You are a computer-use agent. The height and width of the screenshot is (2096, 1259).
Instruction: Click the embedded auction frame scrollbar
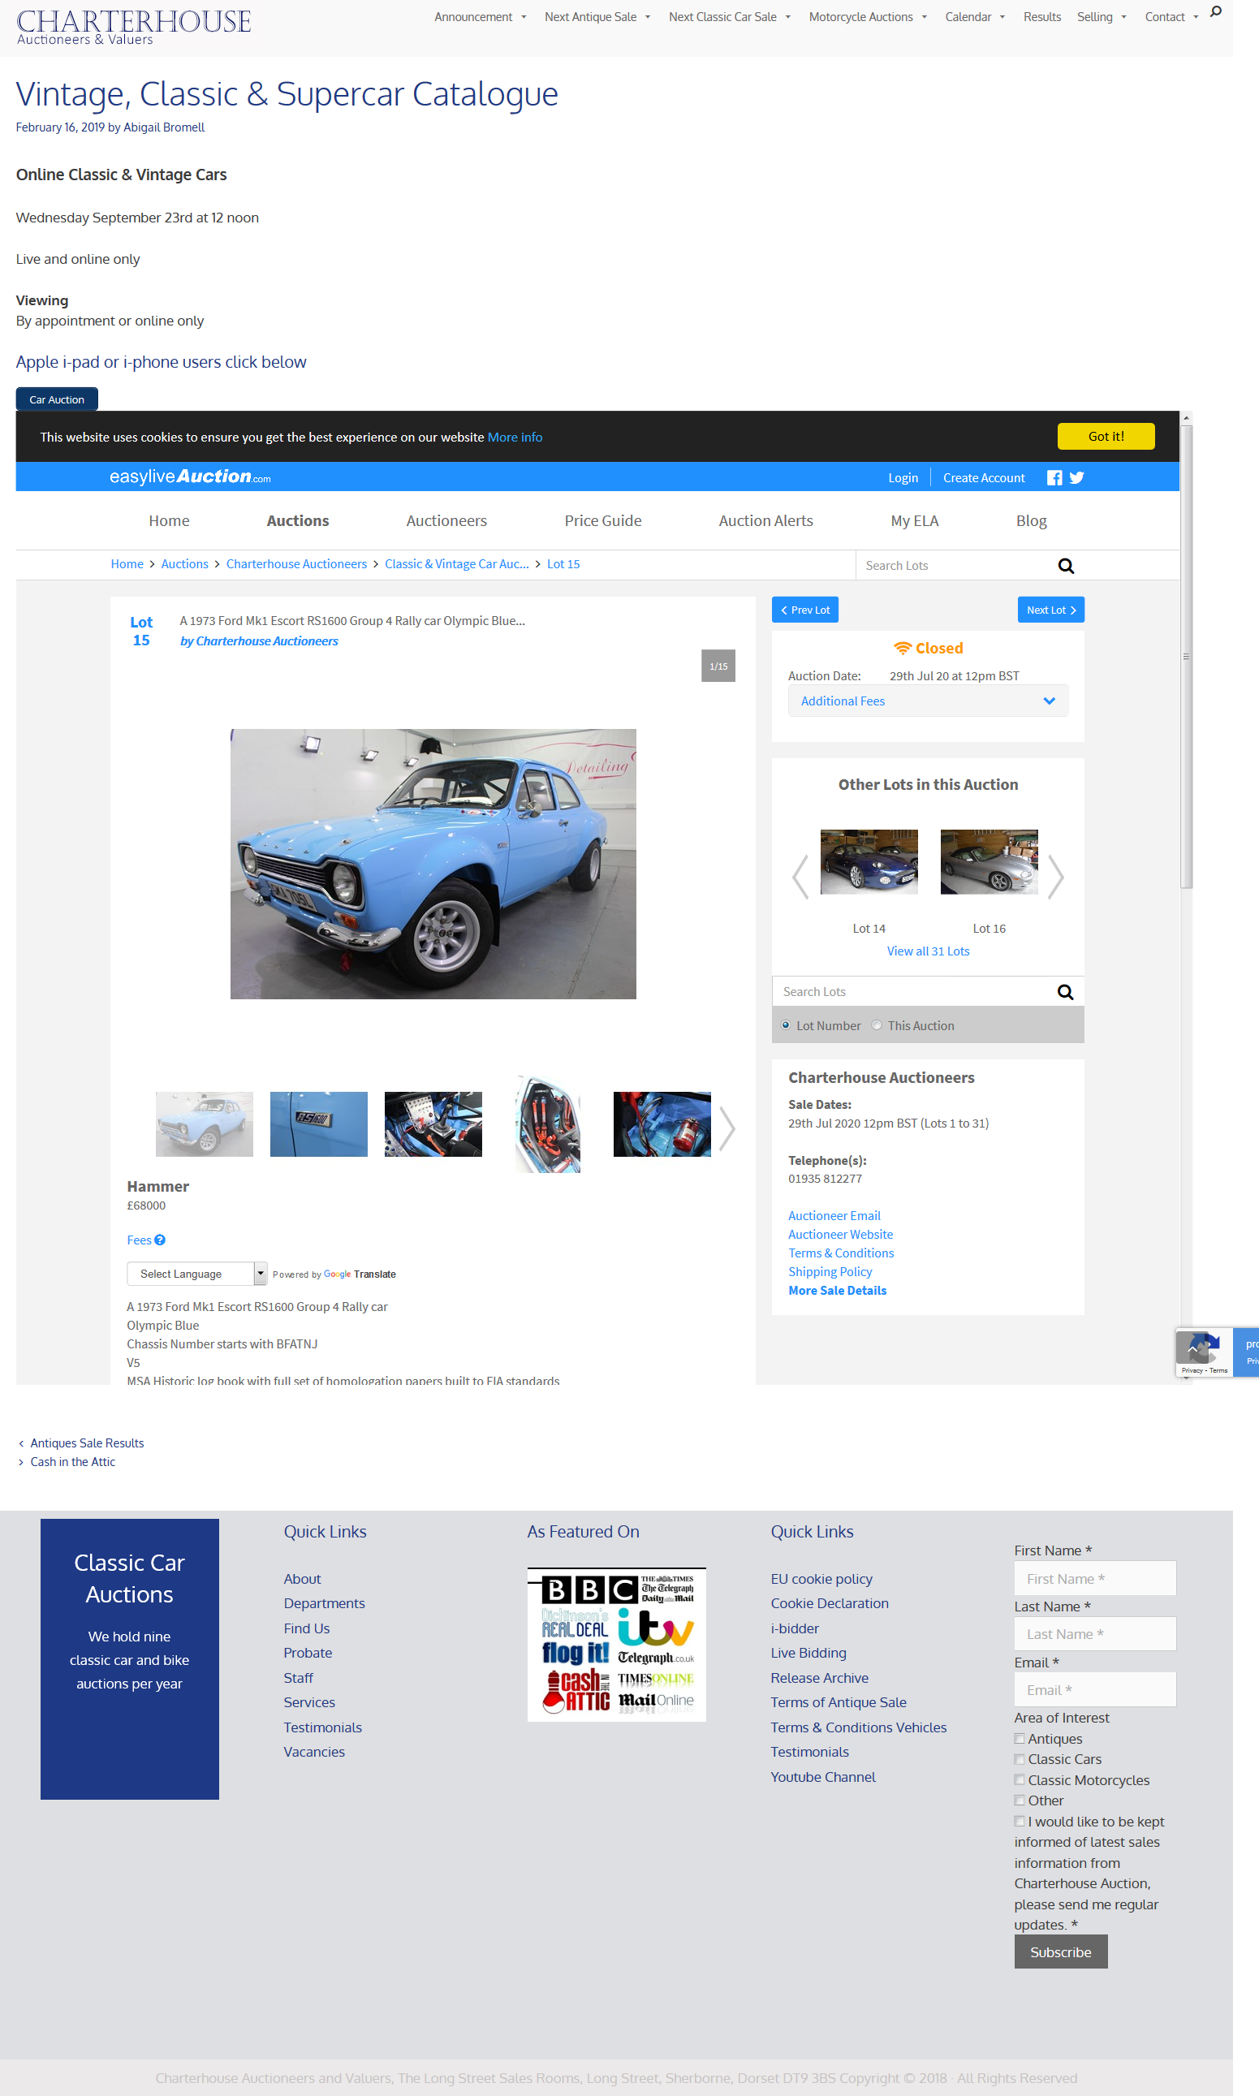coord(1186,658)
